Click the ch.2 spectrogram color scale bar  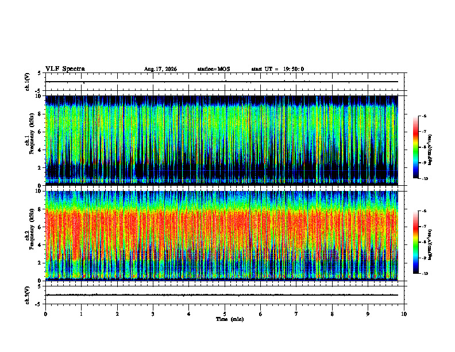click(415, 242)
